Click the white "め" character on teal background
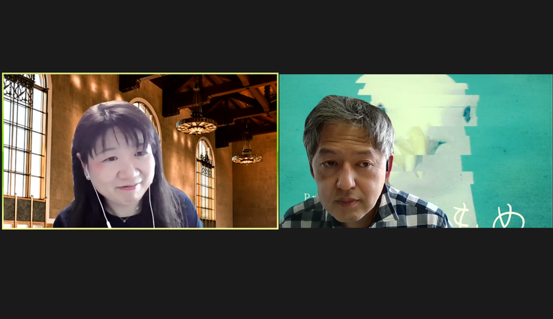 point(508,215)
